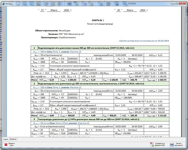
Task: Click the value 70 м (протяженность)
Action: point(51,55)
